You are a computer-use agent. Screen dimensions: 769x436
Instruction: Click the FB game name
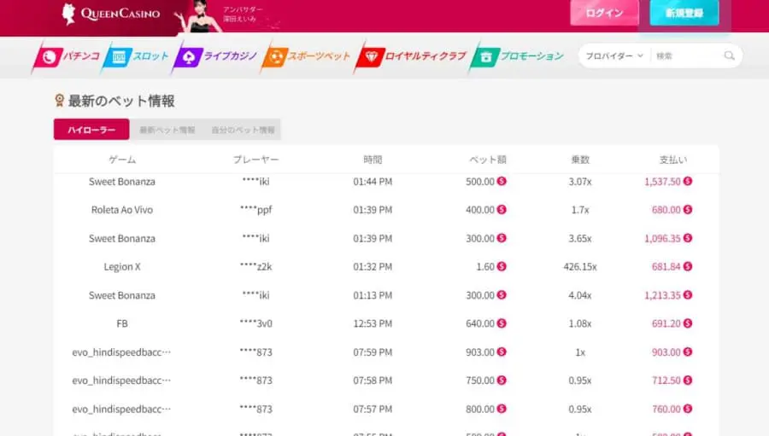tap(122, 323)
